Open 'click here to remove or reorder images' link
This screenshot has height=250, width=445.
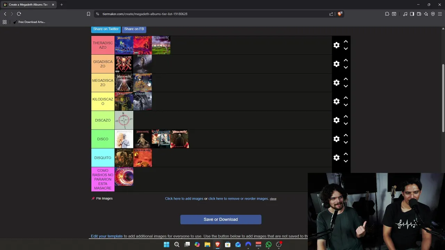pos(238,199)
